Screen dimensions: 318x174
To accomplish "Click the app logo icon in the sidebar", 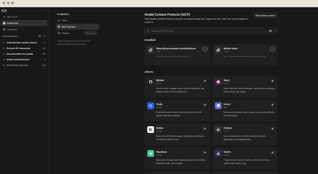I will (4, 11).
